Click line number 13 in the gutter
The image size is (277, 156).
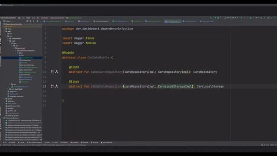(x=44, y=86)
